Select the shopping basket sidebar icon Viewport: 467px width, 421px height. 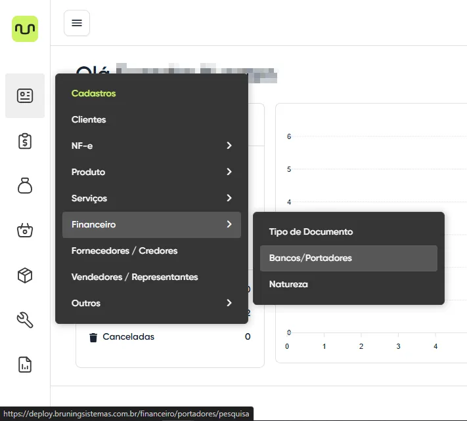[x=25, y=230]
